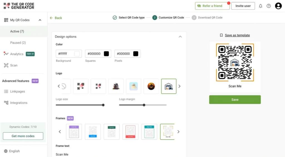
Task: Click the globe language icon
Action: 6,151
